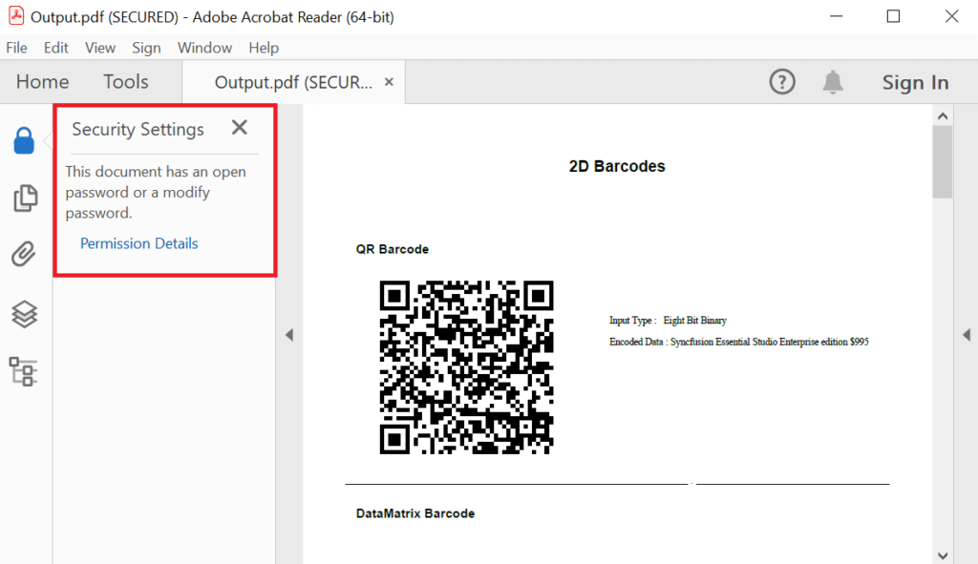978x564 pixels.
Task: Open the Window menu
Action: pos(204,47)
